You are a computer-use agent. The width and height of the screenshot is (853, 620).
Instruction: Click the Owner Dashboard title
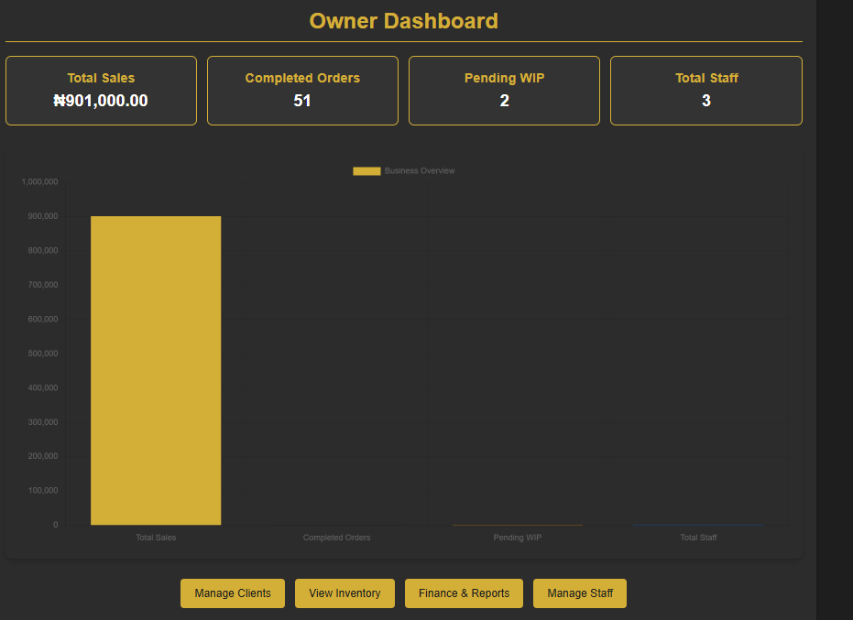(403, 20)
